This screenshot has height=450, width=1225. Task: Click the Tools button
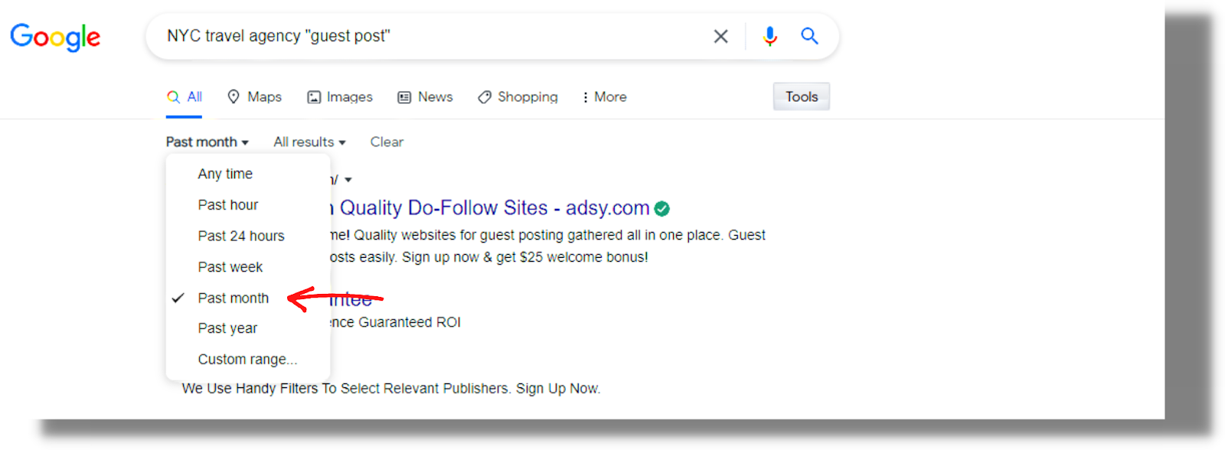pos(801,97)
